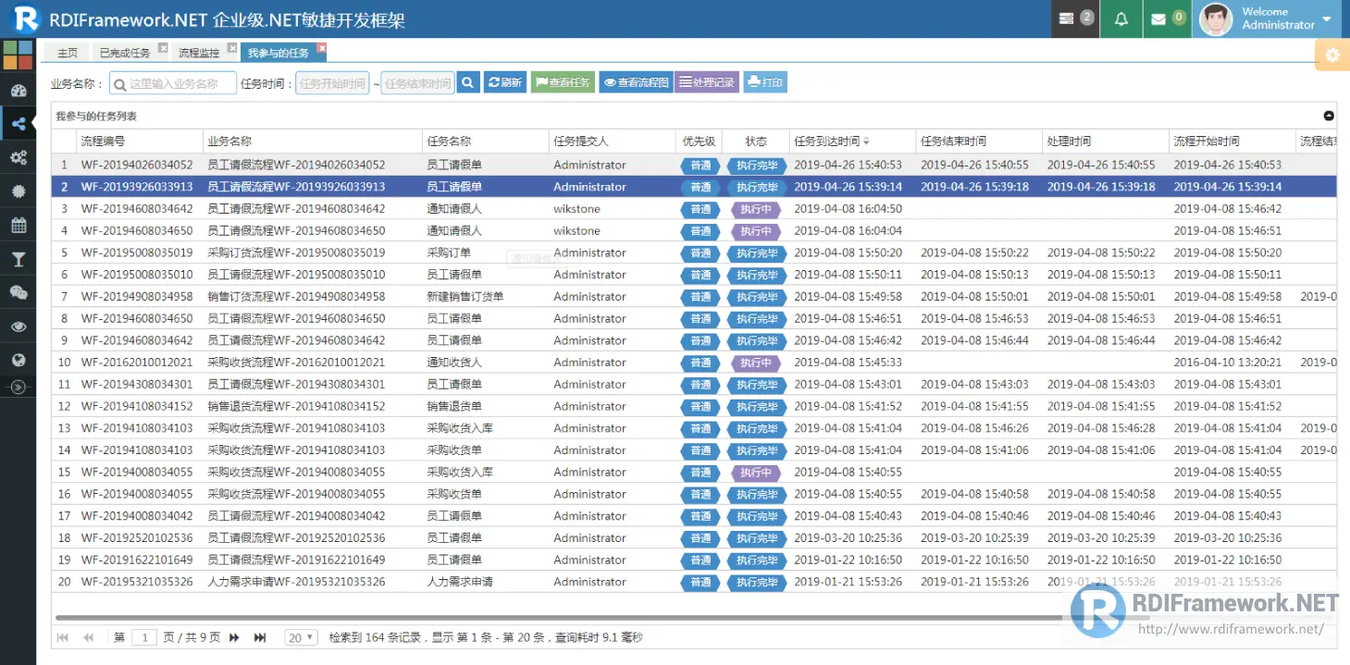The height and width of the screenshot is (665, 1350).
Task: Open the gears settings sidebar icon
Action: (19, 157)
